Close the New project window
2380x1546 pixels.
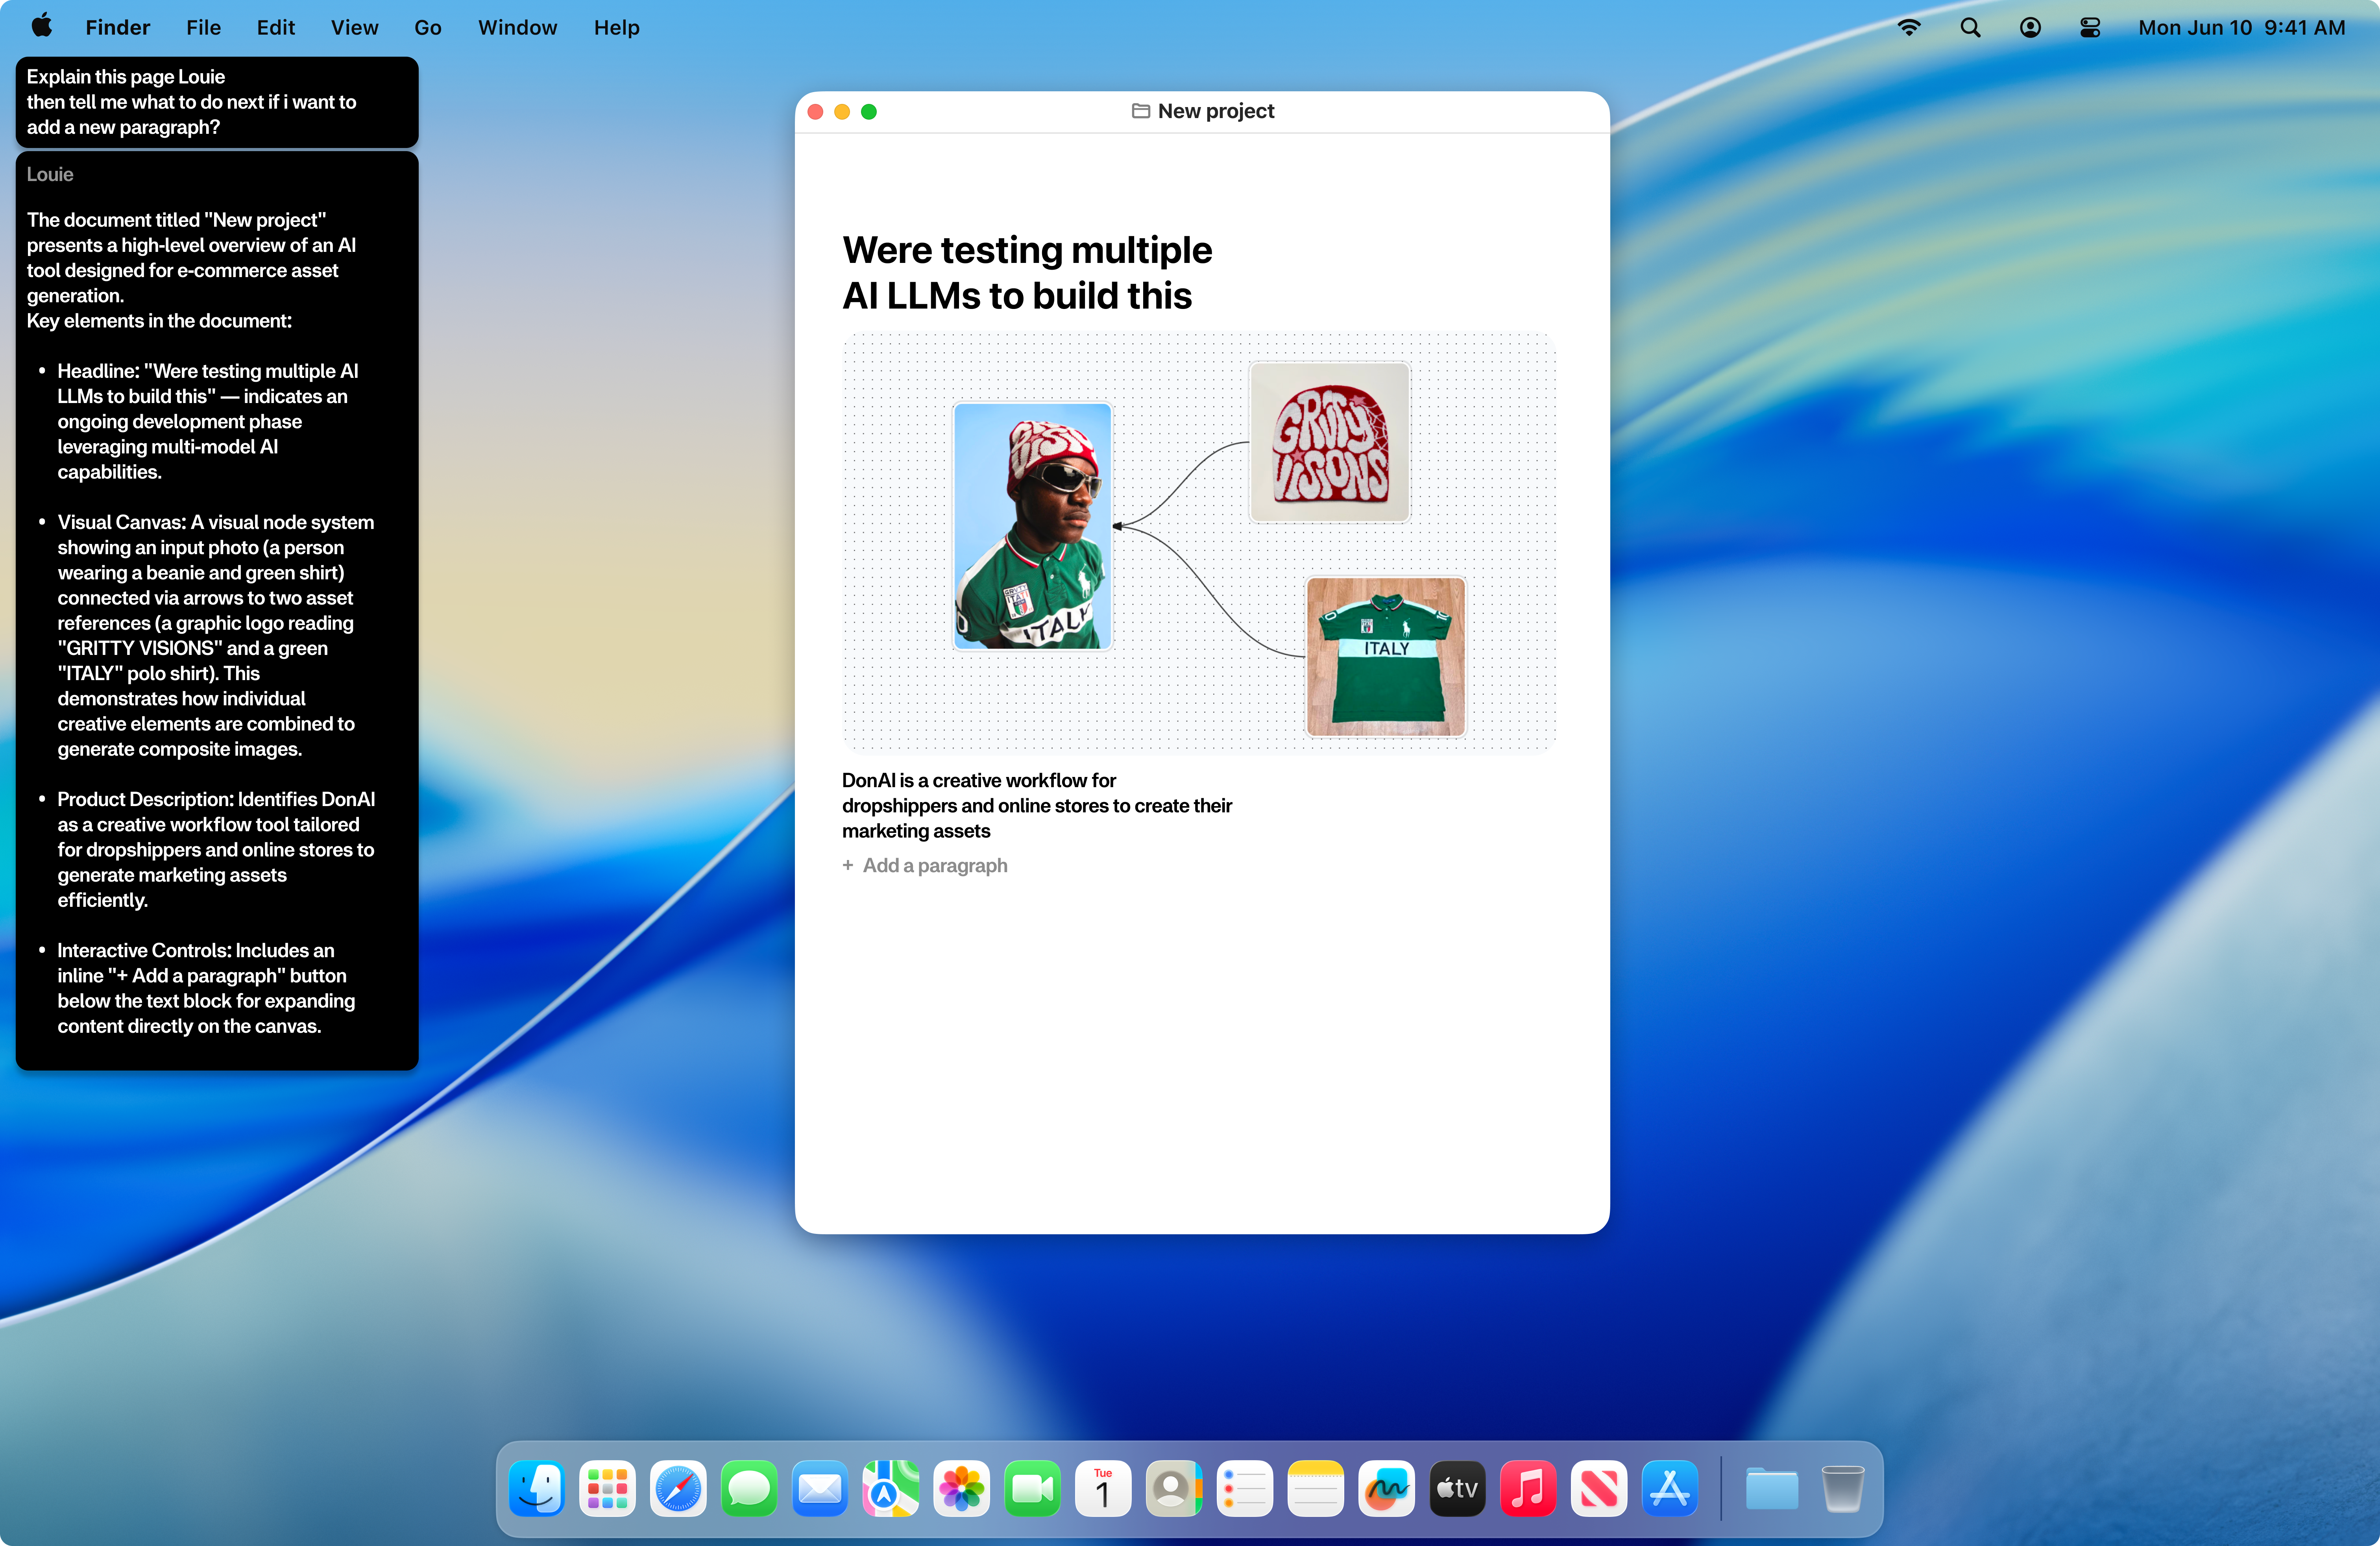coord(815,112)
